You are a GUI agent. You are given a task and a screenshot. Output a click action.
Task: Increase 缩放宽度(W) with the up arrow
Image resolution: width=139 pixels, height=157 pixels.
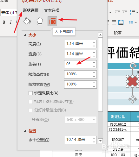[94, 83]
